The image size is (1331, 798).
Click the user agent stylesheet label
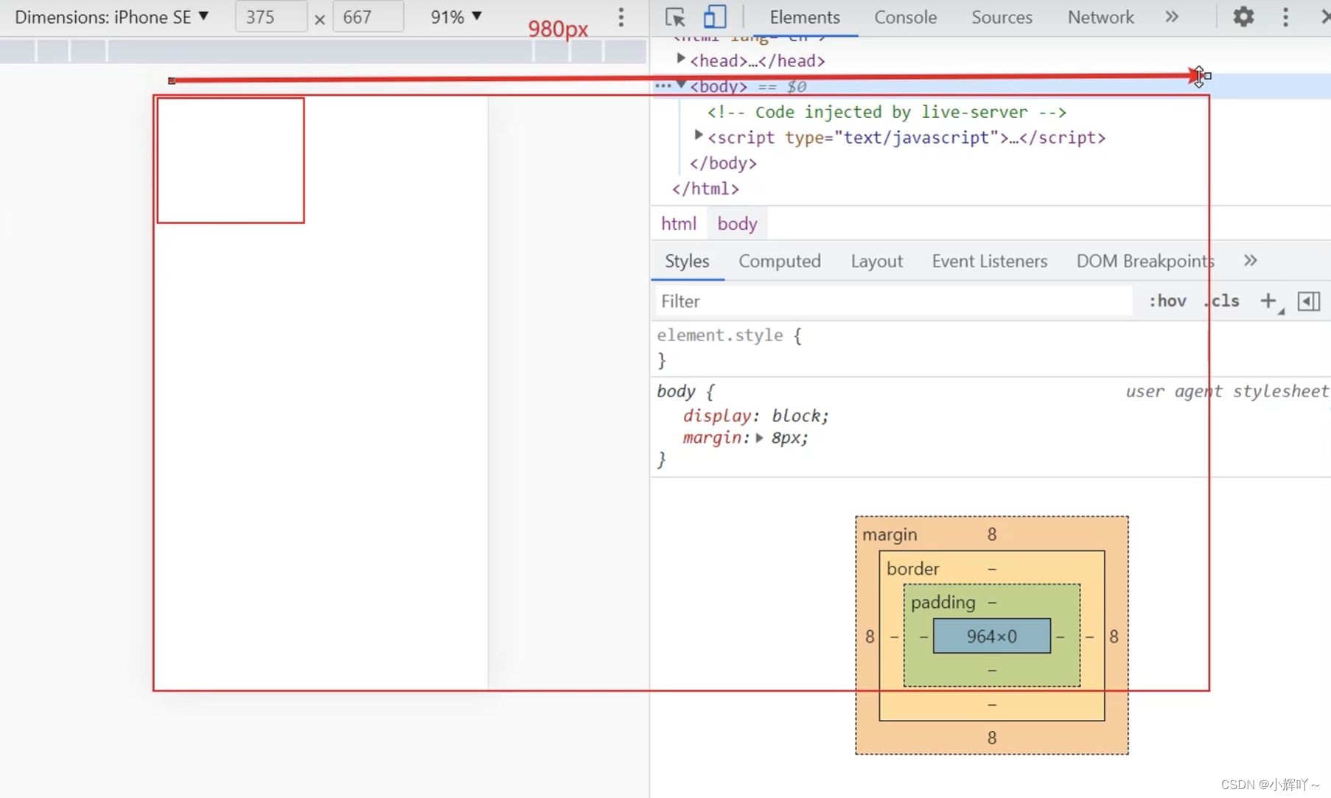click(x=1227, y=391)
